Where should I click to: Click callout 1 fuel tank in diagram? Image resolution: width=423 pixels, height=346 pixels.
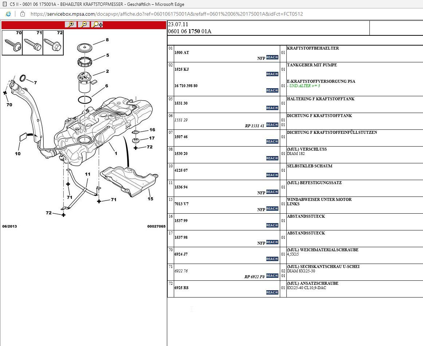pos(116,153)
